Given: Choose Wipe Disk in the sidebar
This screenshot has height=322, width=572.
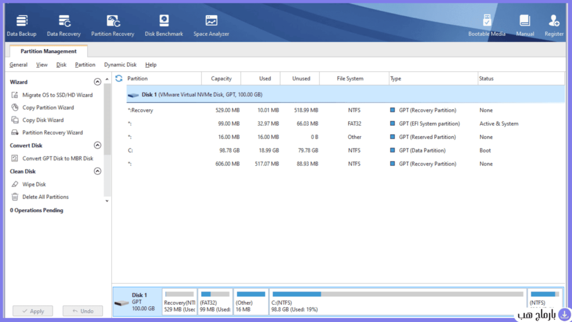Looking at the screenshot, I should tap(34, 184).
